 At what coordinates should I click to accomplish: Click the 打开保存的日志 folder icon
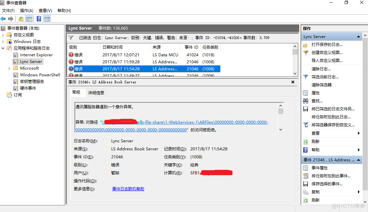coord(305,45)
